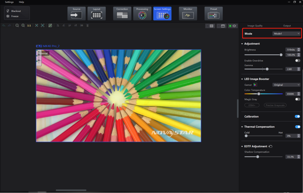Click the undo arrow icon
The image size is (303, 193).
click(4, 25)
